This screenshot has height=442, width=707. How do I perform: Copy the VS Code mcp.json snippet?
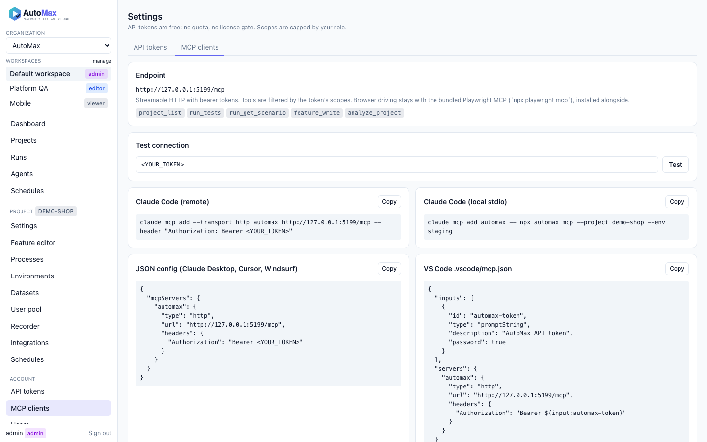(677, 269)
